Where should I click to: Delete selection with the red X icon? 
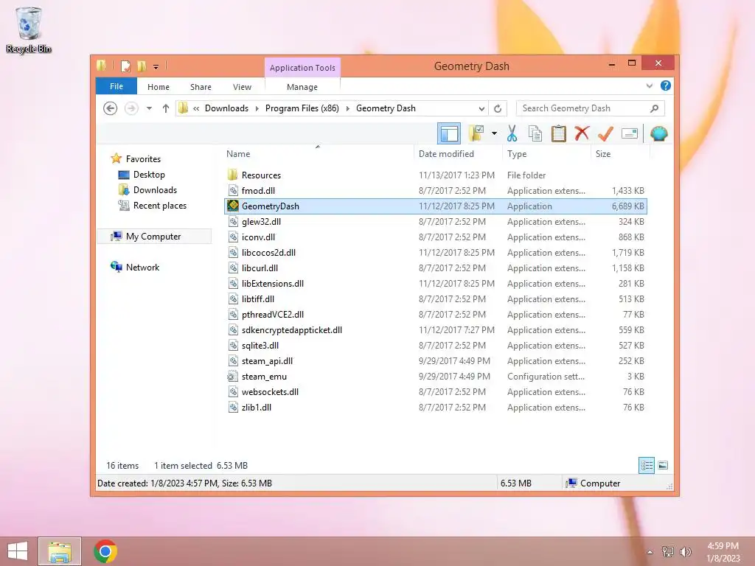coord(582,133)
